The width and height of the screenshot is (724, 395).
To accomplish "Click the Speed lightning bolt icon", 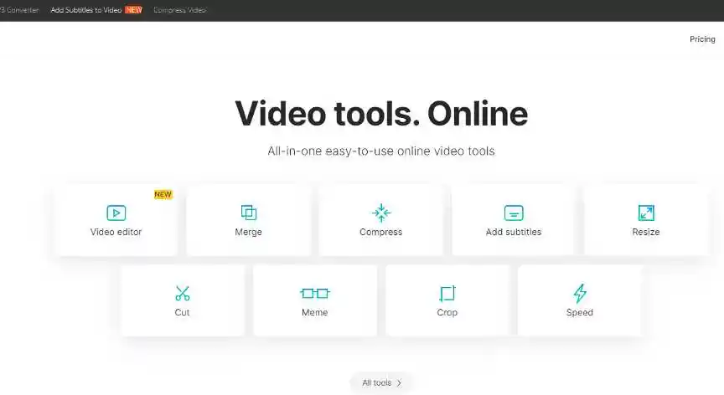I will 580,293.
